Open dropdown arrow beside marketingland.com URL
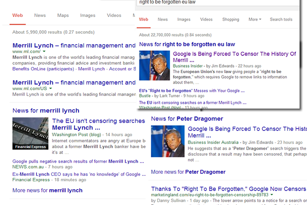 [272, 195]
